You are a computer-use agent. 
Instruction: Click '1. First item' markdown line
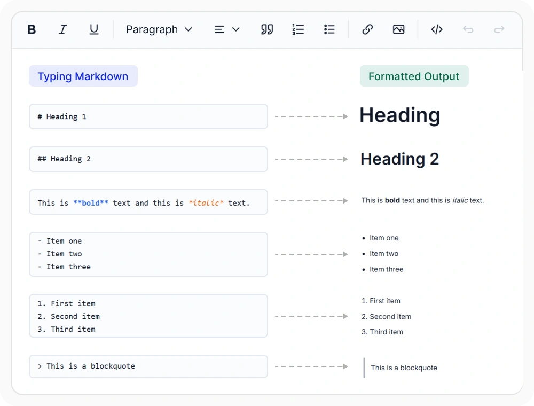click(67, 303)
